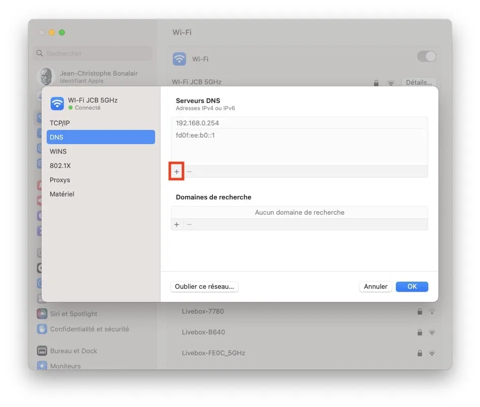The image size is (480, 407).
Task: Remove DNS server with minus button
Action: [189, 172]
